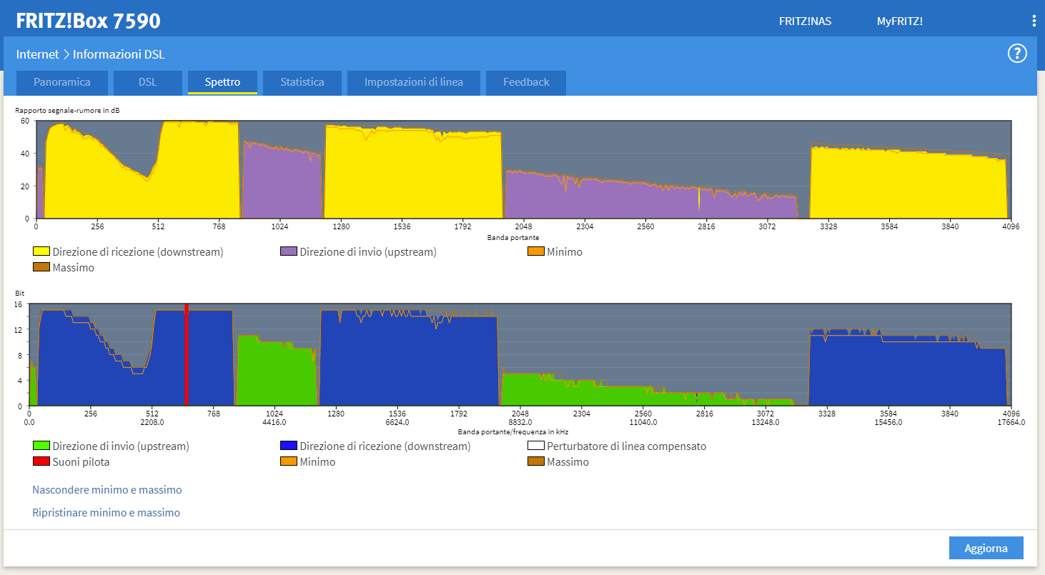Open the DSL tab

click(x=148, y=82)
